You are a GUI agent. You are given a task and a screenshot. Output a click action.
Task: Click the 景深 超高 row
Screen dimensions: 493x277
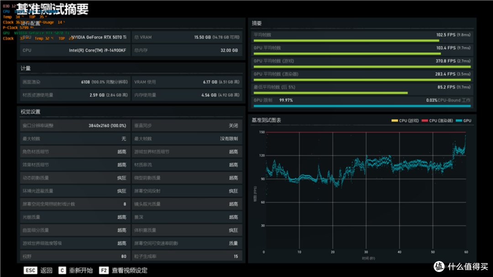coord(187,217)
